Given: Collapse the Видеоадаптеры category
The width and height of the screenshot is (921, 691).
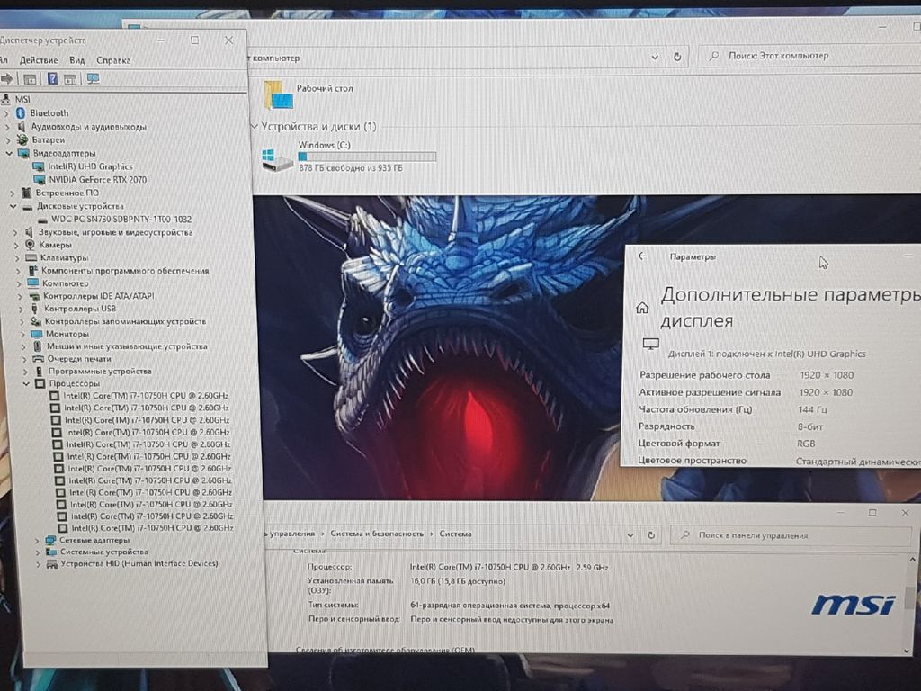Looking at the screenshot, I should click(10, 154).
